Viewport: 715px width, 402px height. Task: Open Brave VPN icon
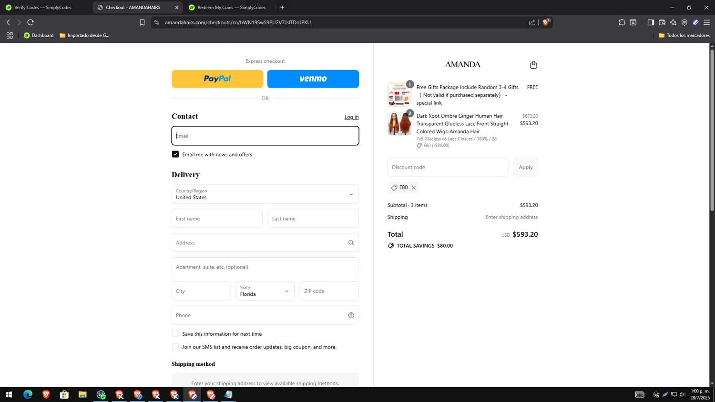pyautogui.click(x=684, y=22)
